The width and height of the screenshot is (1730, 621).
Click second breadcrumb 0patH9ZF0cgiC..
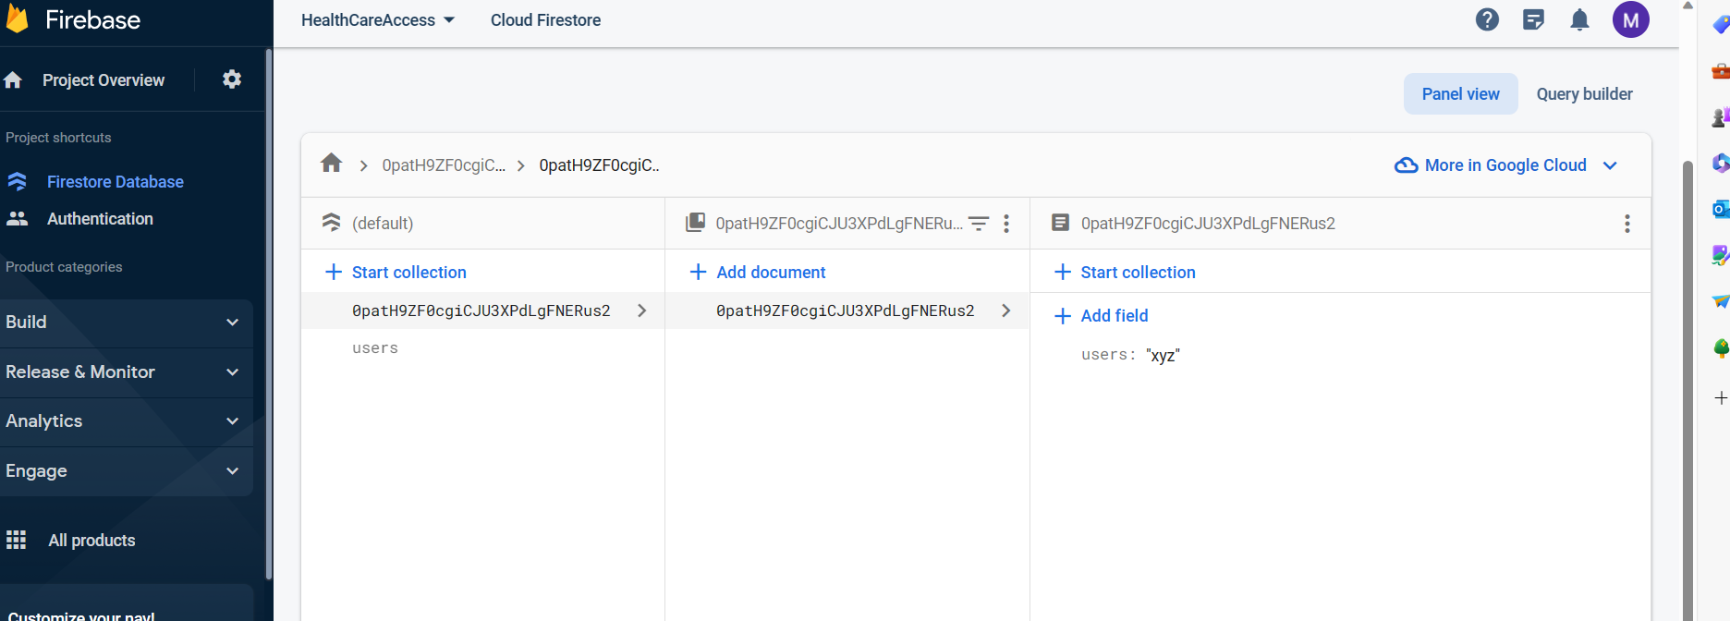point(599,165)
